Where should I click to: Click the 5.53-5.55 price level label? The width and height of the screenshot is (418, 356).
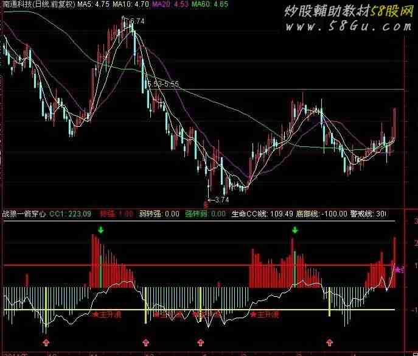tap(163, 84)
